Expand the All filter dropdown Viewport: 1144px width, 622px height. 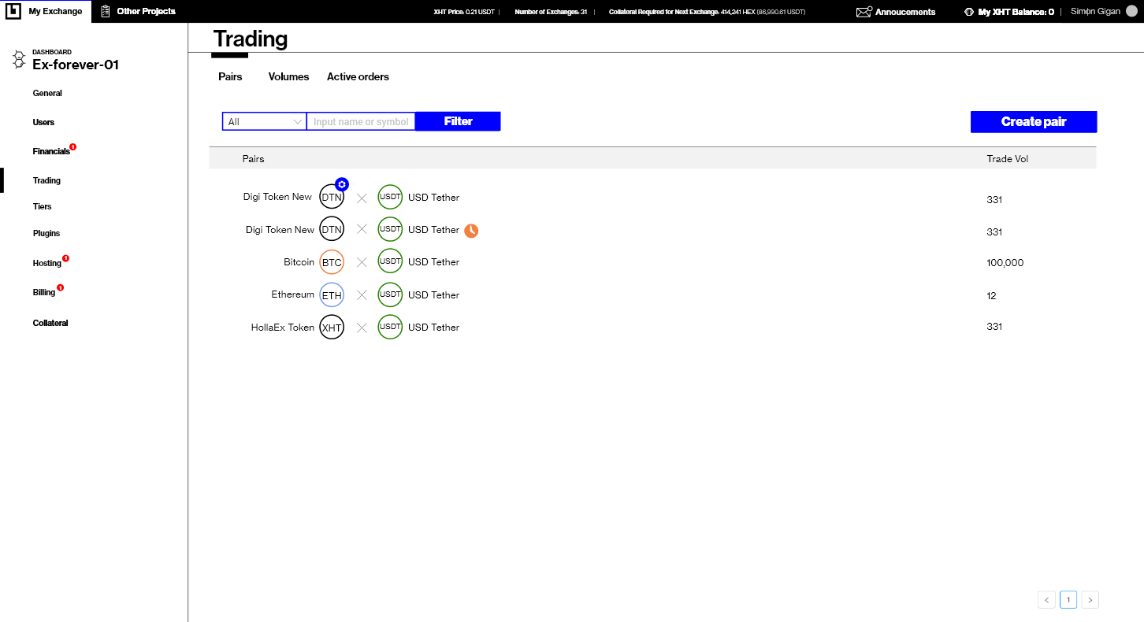click(264, 121)
